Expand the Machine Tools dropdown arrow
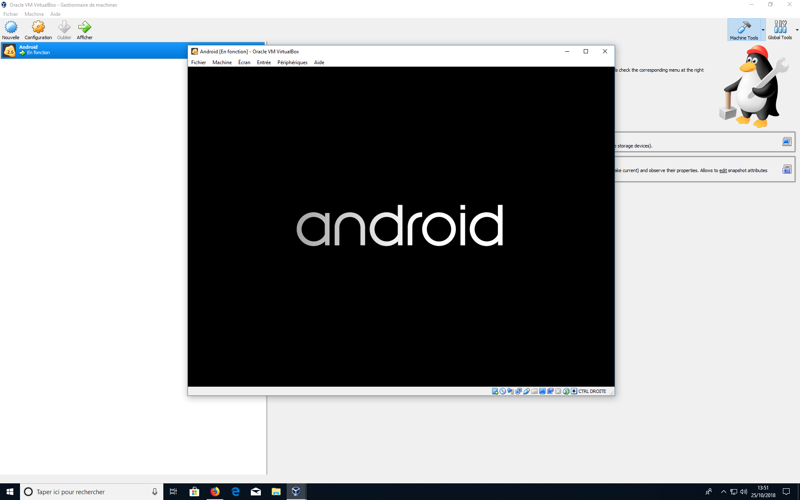 (763, 30)
